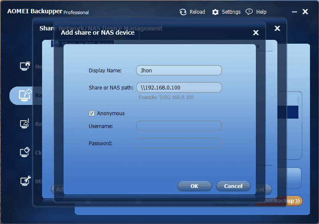Screen dimensions: 319x224
Task: Toggle the Anonymous checkbox
Action: coord(91,113)
